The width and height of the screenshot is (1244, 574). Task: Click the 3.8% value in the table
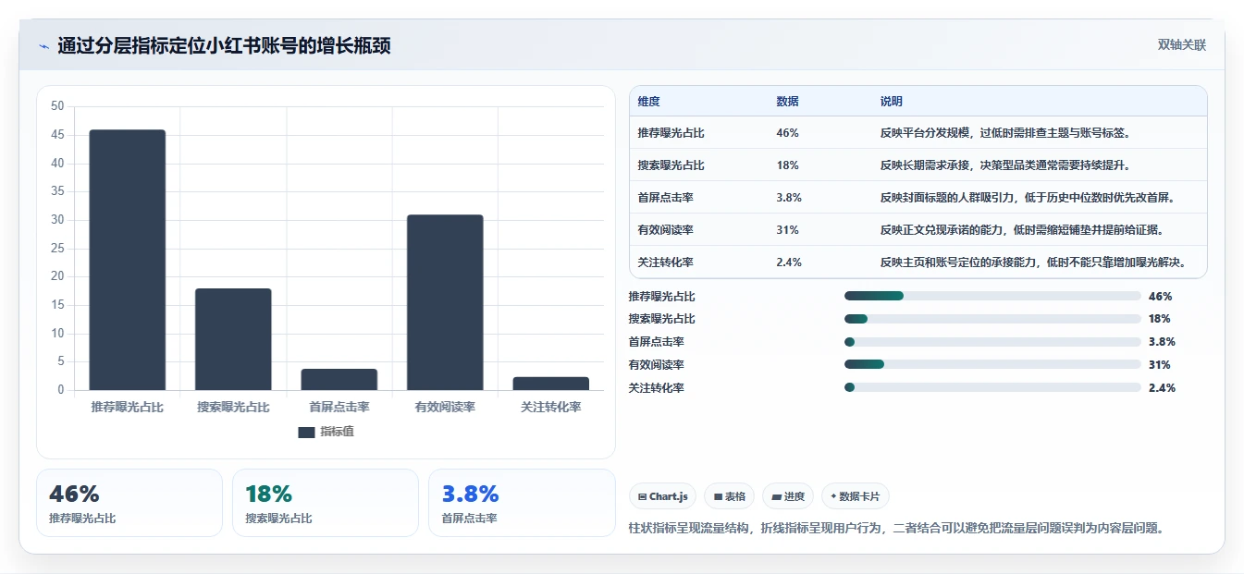pos(789,198)
